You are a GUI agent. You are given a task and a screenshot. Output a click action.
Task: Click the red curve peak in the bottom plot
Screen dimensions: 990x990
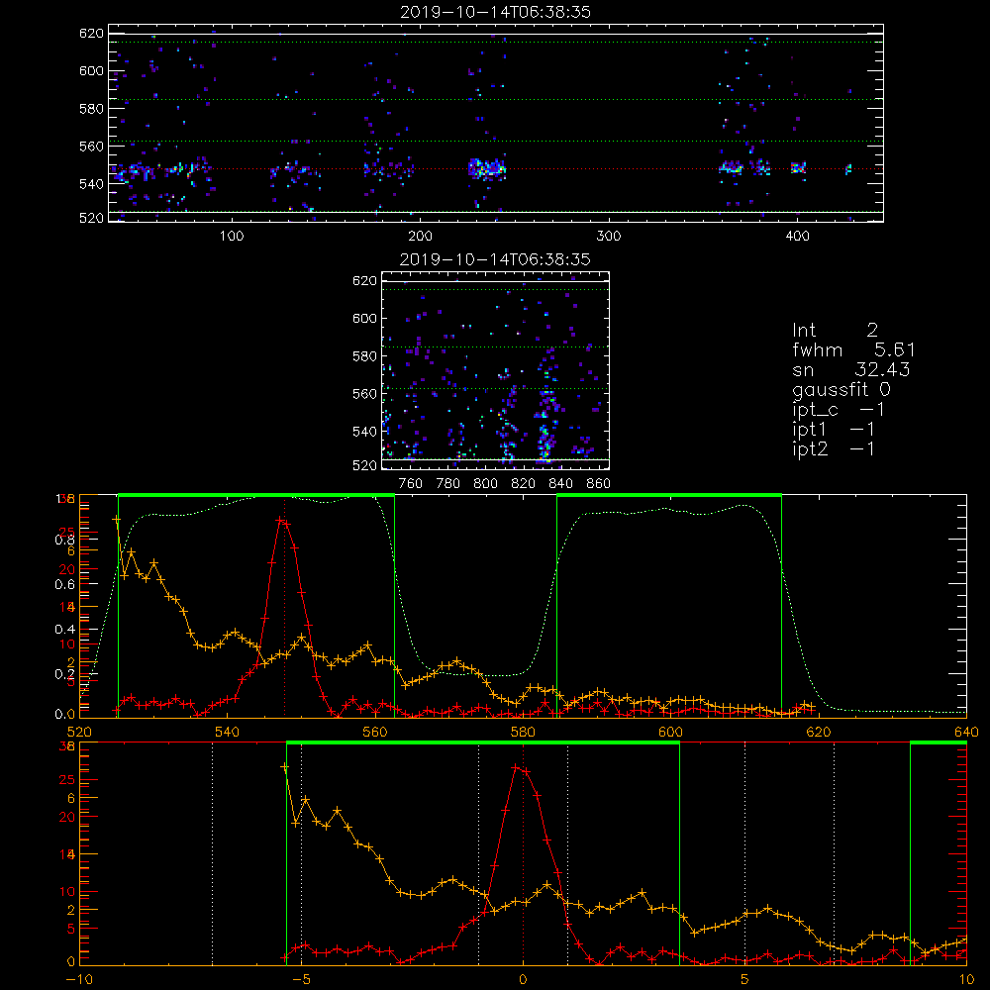click(517, 767)
